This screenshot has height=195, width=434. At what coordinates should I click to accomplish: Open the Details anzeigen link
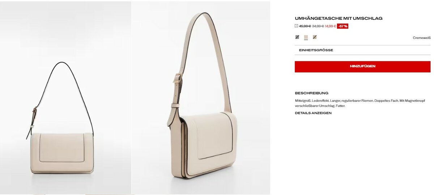click(313, 113)
